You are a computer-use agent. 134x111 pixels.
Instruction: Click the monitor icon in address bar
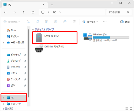pyautogui.click(x=43, y=12)
